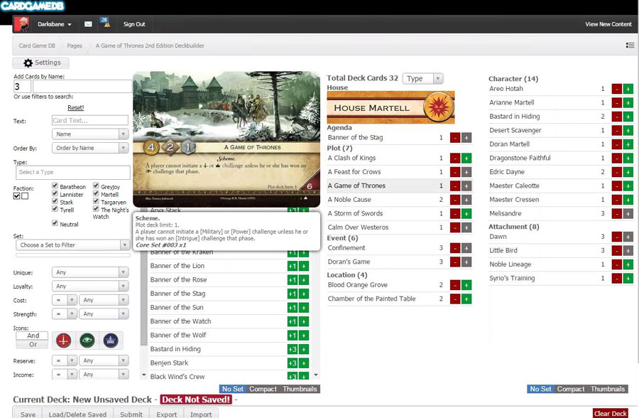
Task: Click the CardGameDB logo
Action: coord(33,6)
